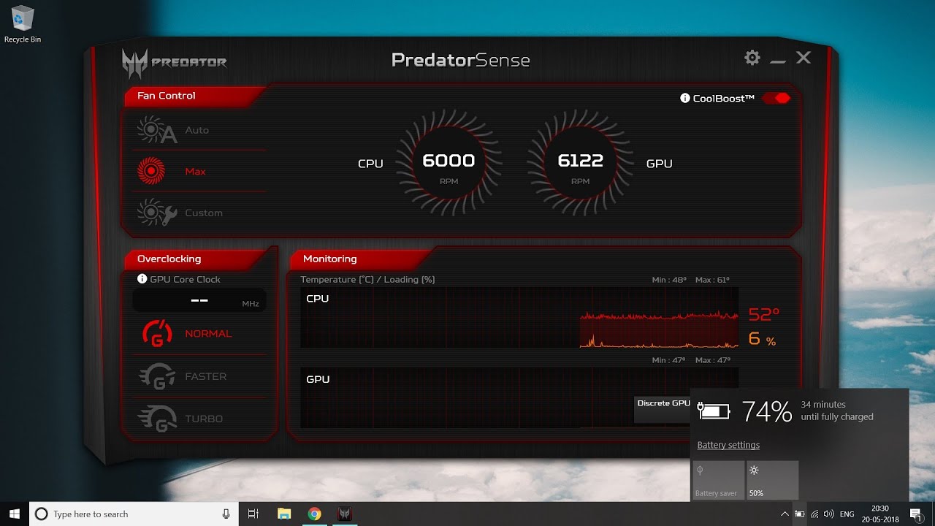Click PredatorSense taskbar icon

click(344, 514)
